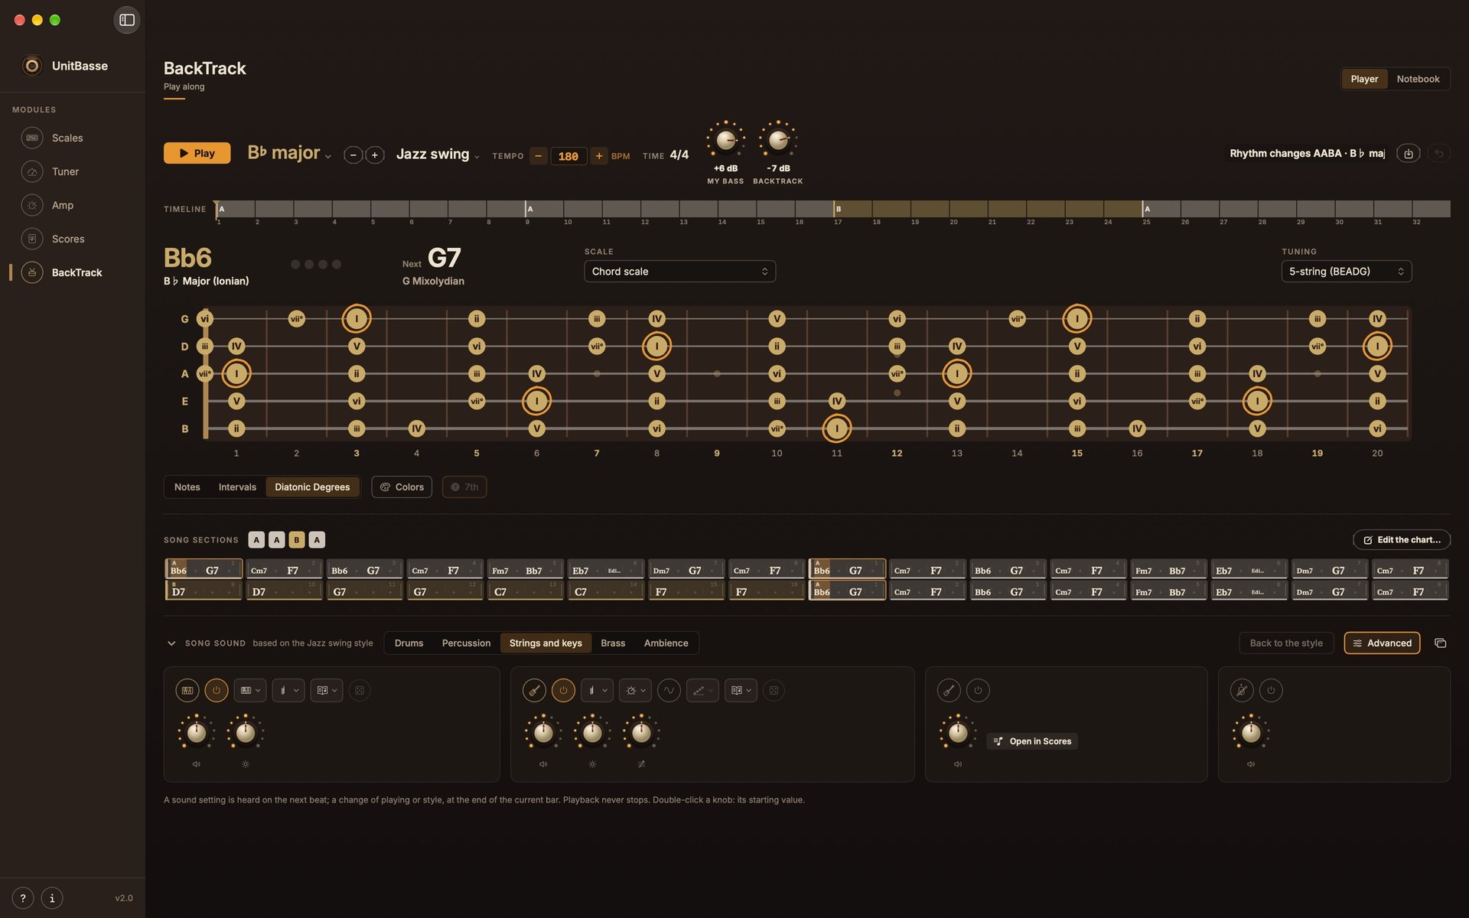This screenshot has height=918, width=1469.
Task: Toggle power on the electric guitar panel
Action: pos(563,690)
